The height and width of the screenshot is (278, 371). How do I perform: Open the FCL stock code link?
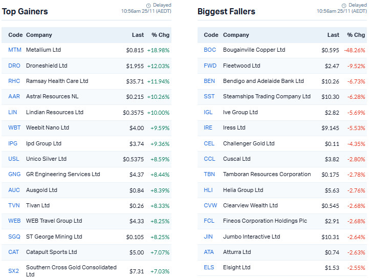209,221
